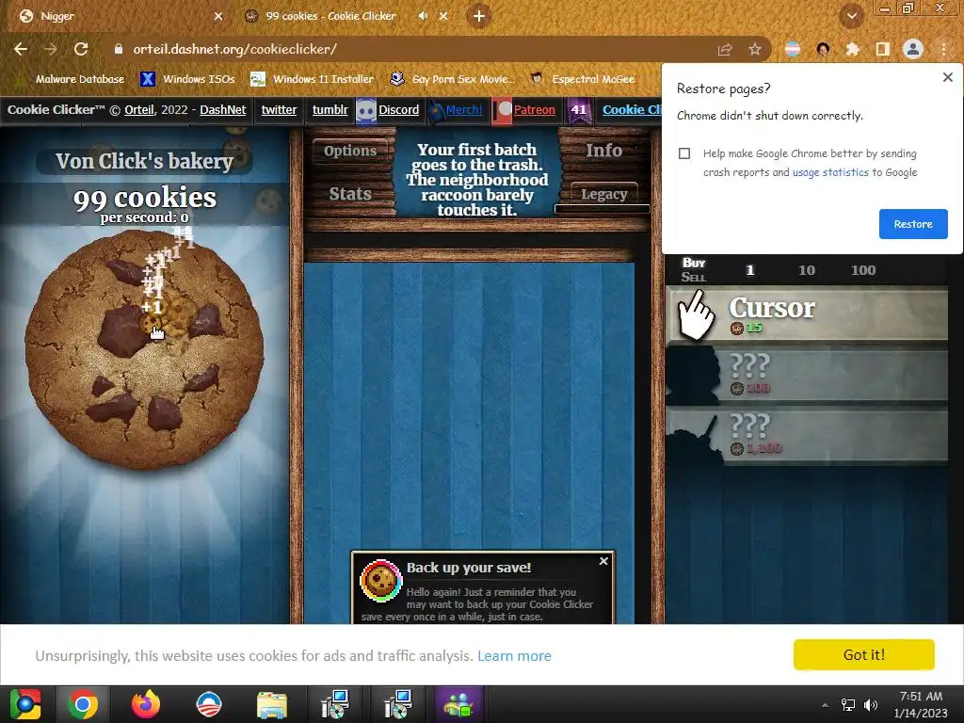Image resolution: width=964 pixels, height=723 pixels.
Task: Open the tab search dropdown chevron
Action: pyautogui.click(x=852, y=17)
